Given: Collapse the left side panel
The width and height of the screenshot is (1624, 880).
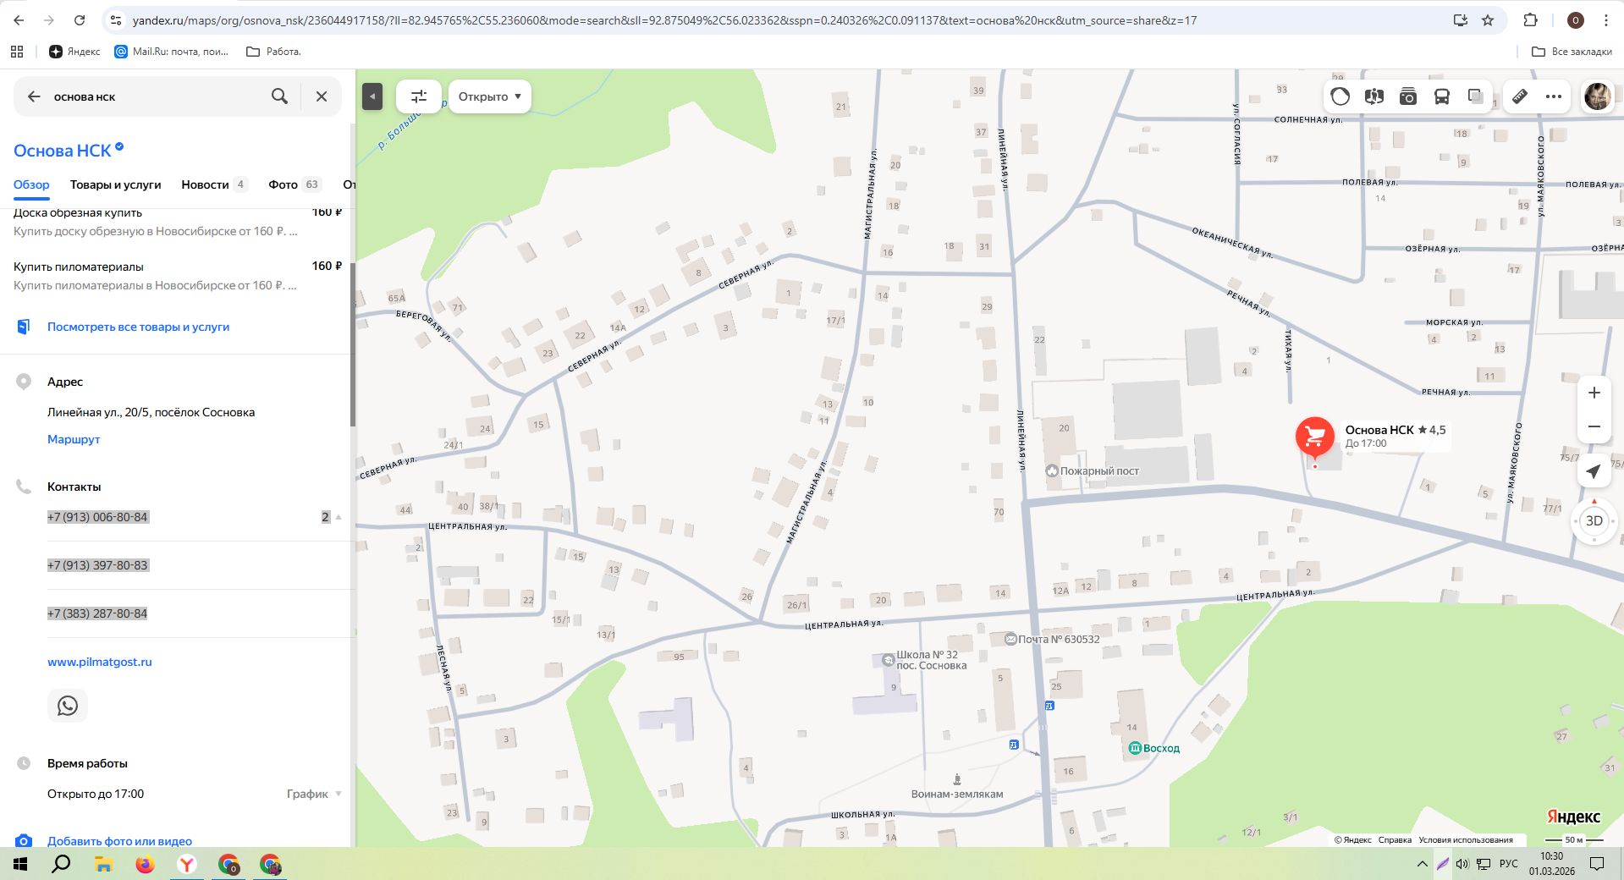Looking at the screenshot, I should pos(372,96).
